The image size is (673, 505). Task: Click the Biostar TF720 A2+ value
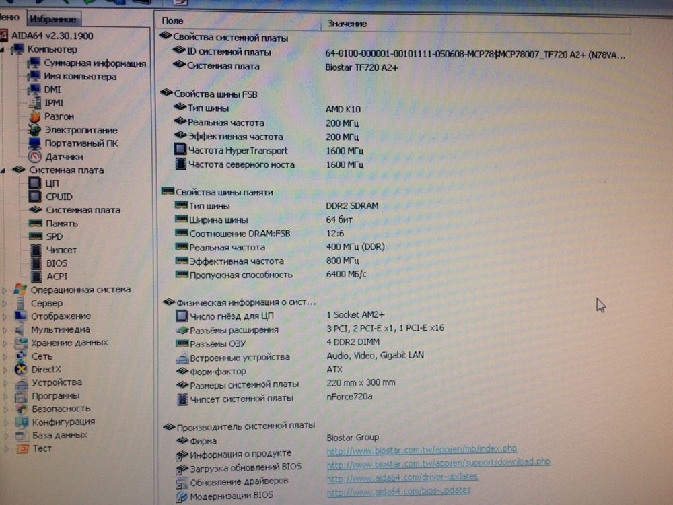click(x=362, y=67)
